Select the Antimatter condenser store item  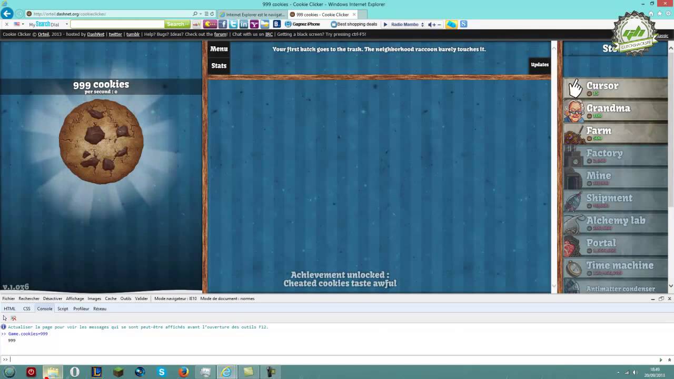click(615, 287)
